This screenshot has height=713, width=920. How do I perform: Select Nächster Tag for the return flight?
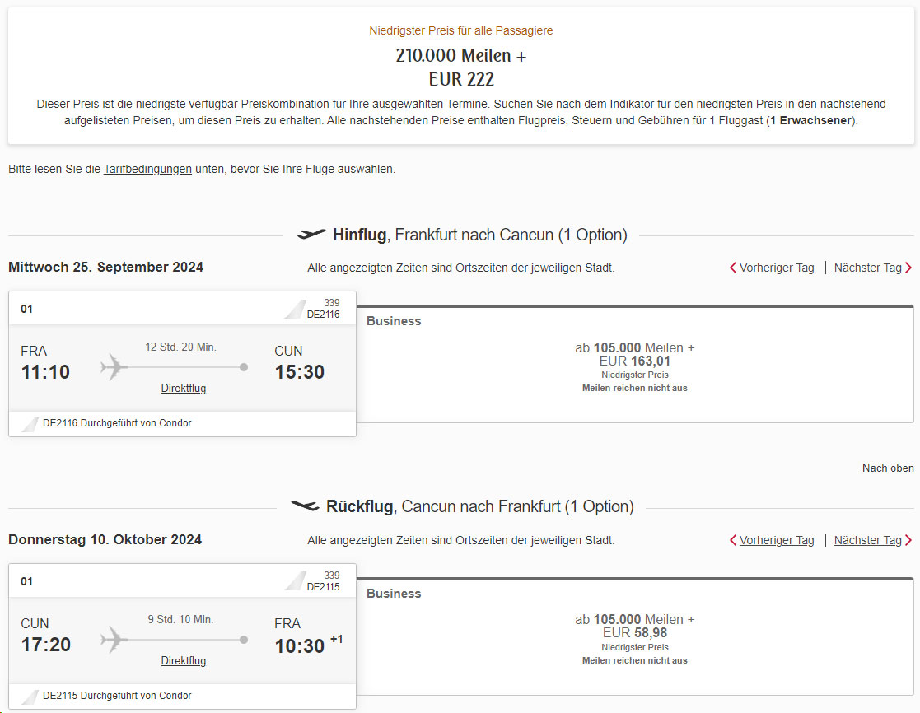[867, 540]
